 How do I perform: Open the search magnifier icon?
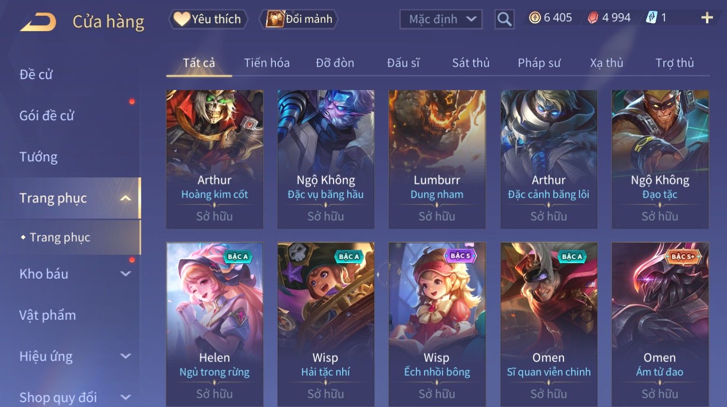[504, 19]
